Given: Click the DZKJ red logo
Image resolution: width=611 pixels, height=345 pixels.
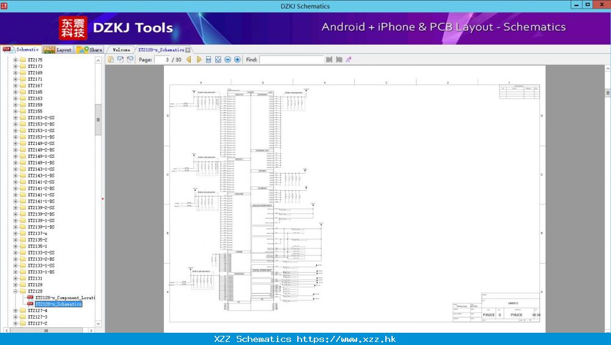Looking at the screenshot, I should pos(73,28).
